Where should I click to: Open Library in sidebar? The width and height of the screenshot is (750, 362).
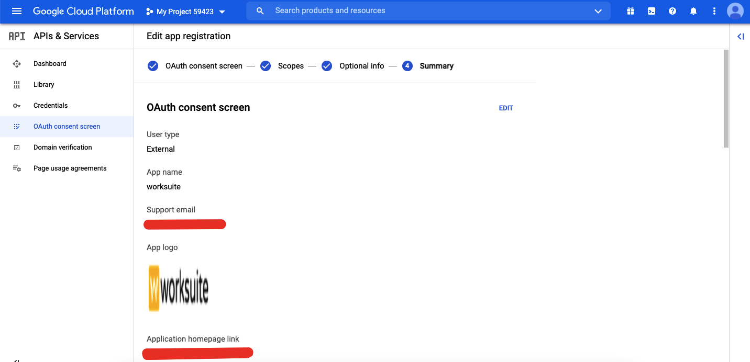[67, 85]
